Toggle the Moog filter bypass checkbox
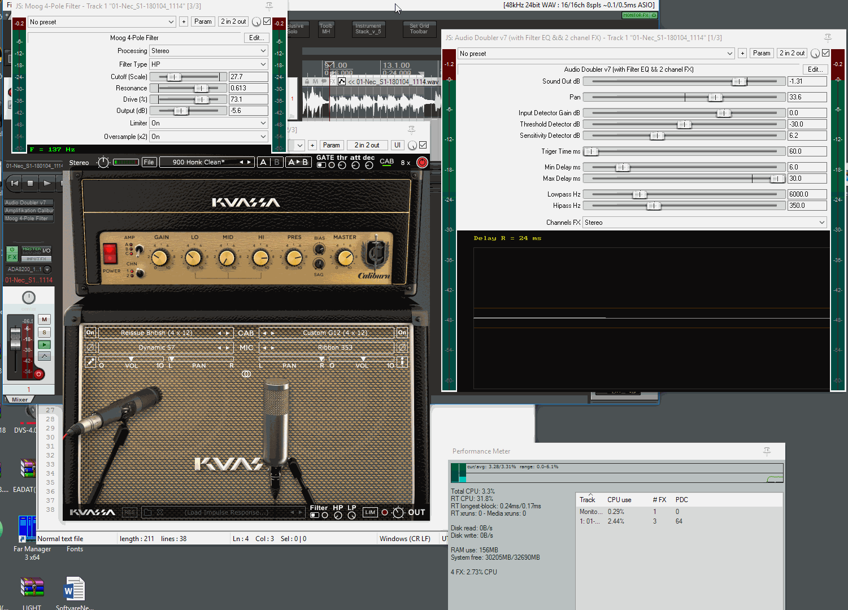 coord(267,21)
